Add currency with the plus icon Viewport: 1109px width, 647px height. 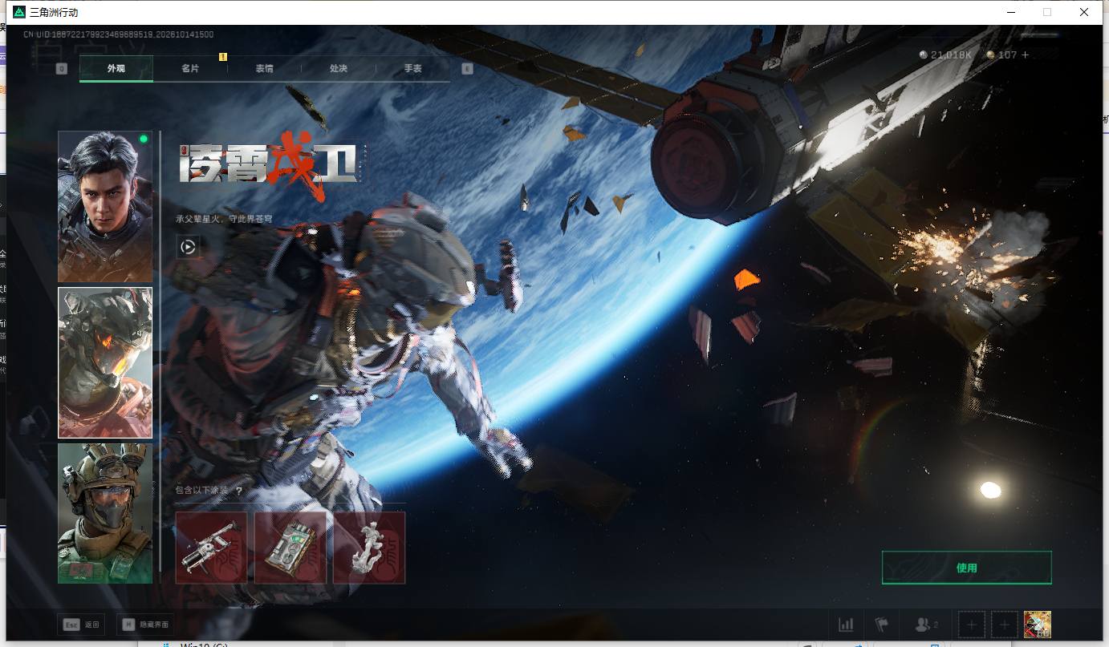[x=1025, y=55]
